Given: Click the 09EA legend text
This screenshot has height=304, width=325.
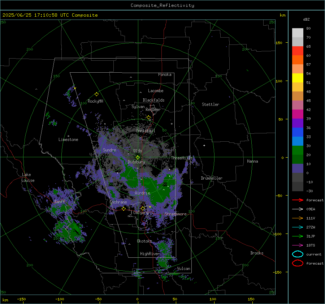Looking at the screenshot, I should click(x=311, y=209).
